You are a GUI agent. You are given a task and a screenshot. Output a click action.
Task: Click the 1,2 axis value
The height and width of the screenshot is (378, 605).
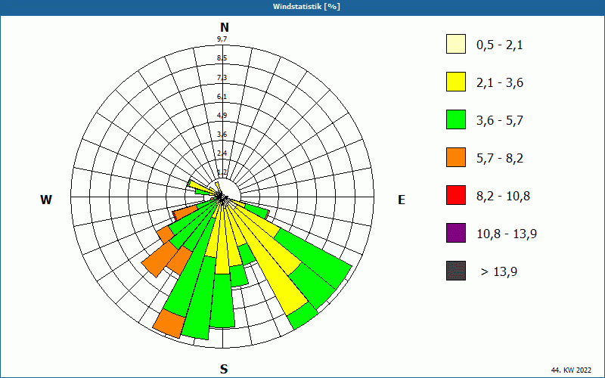pos(222,172)
